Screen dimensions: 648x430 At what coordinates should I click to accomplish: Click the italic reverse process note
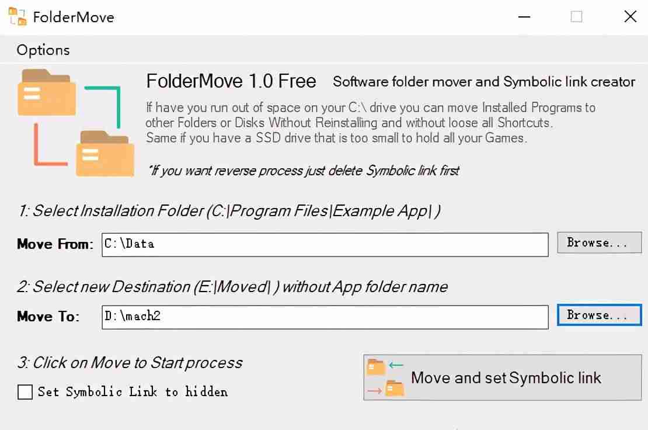pyautogui.click(x=304, y=171)
